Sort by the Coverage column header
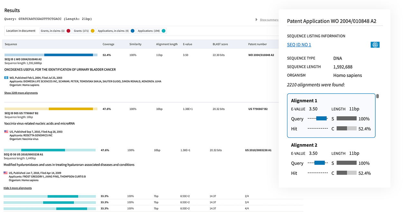 (x=108, y=44)
